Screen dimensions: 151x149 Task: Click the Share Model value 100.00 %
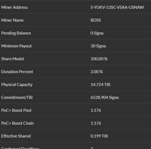99,59
